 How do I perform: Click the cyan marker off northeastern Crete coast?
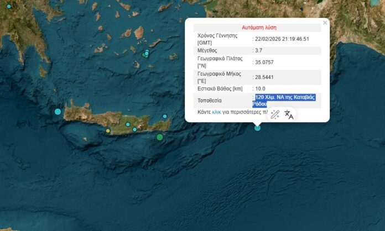[x=165, y=116]
